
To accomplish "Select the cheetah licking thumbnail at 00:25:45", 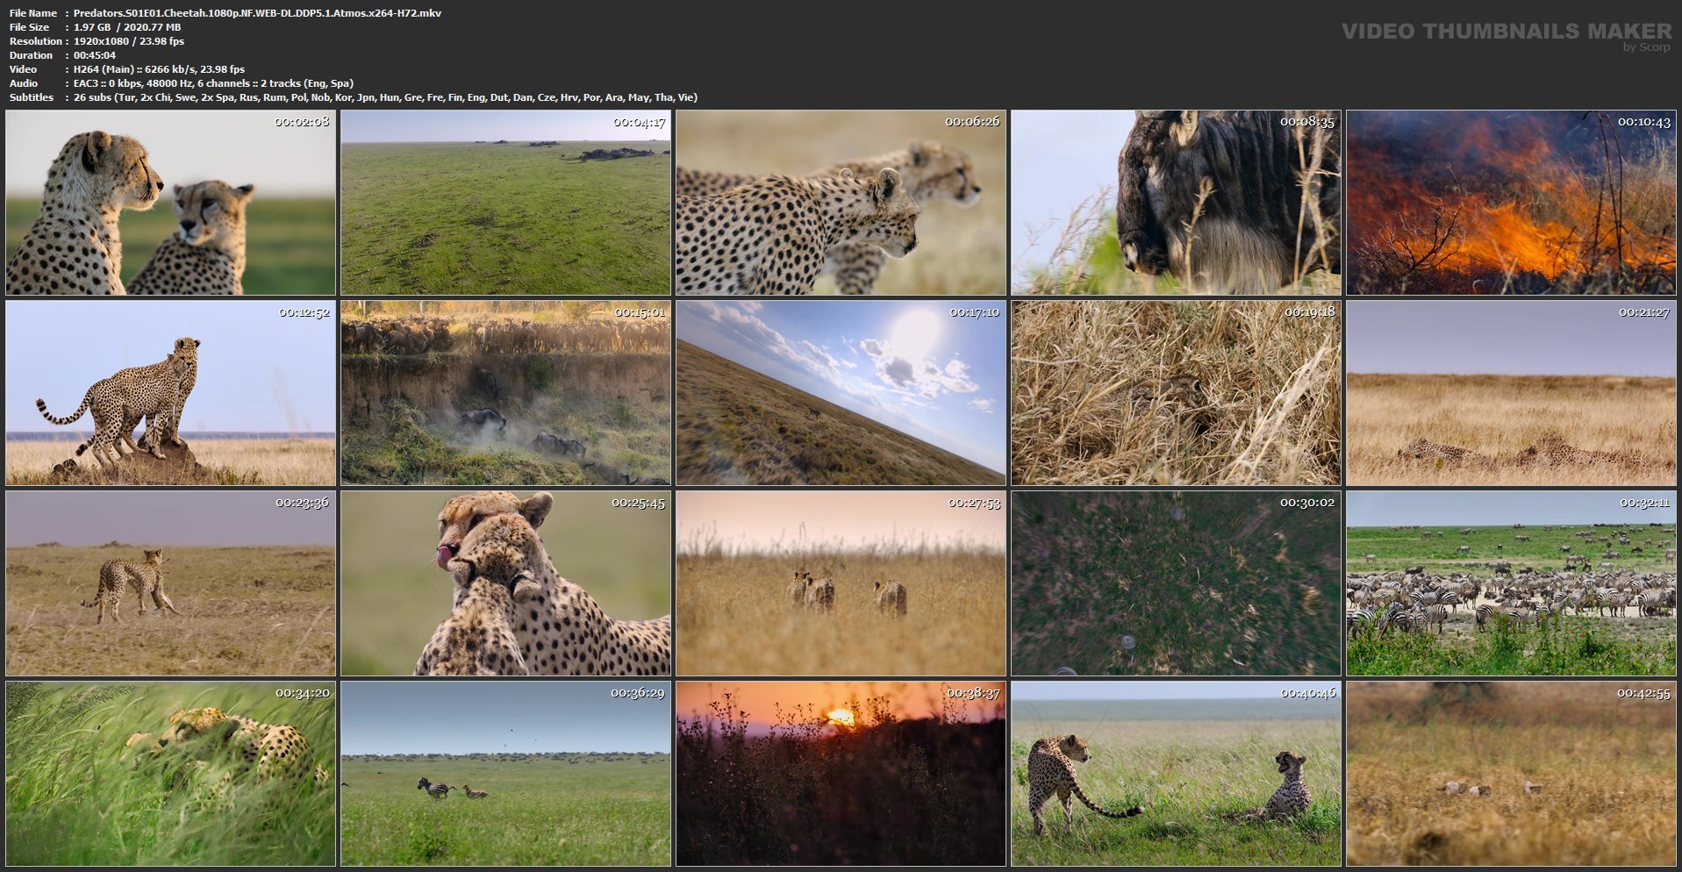I will 505,583.
